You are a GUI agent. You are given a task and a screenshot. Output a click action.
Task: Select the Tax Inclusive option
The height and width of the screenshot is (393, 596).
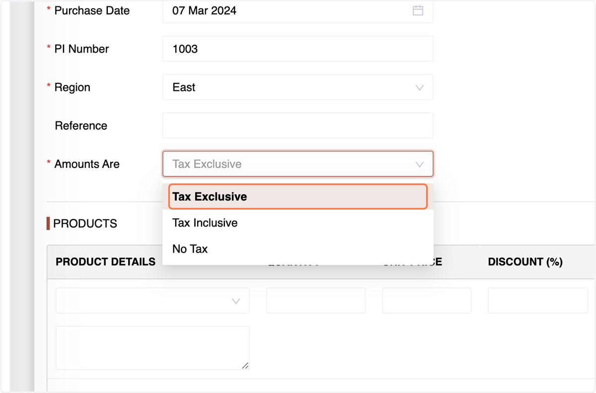pyautogui.click(x=298, y=223)
